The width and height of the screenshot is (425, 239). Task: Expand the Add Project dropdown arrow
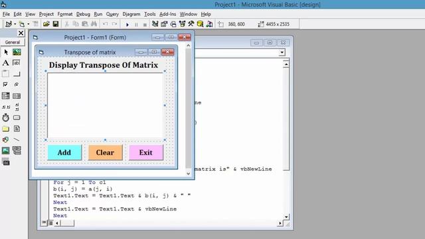pos(15,24)
